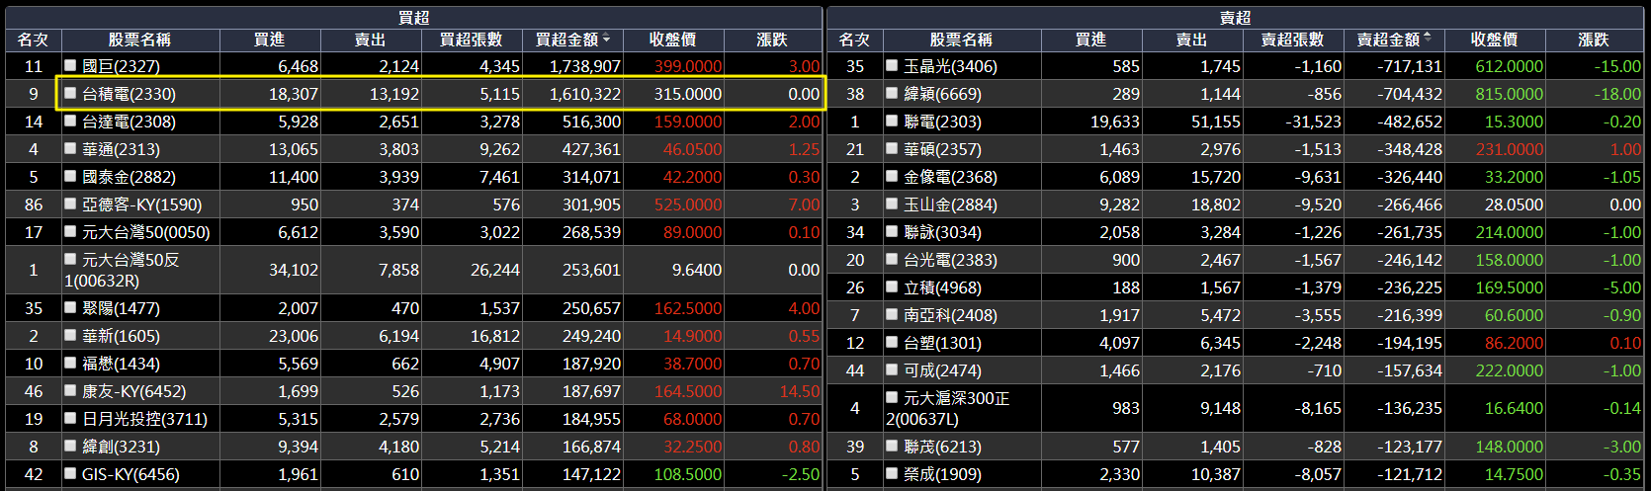The image size is (1651, 491).
Task: Open stock 福懋(1434)
Action: [121, 364]
